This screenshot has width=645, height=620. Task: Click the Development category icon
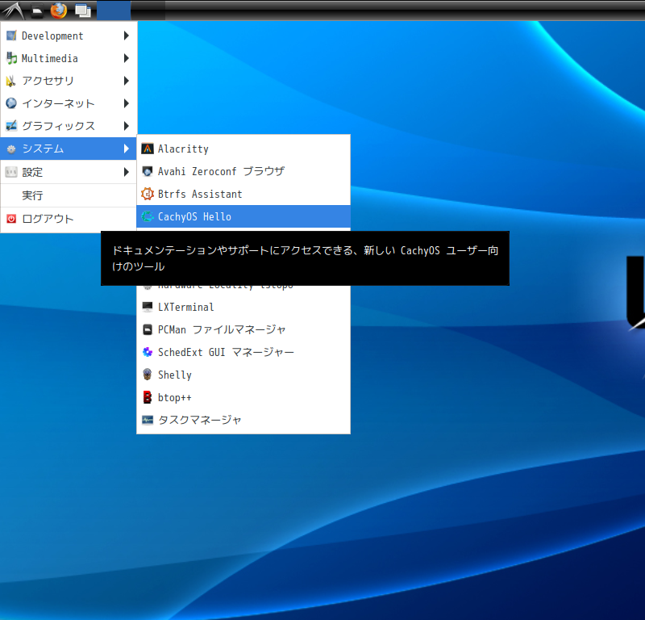coord(11,36)
